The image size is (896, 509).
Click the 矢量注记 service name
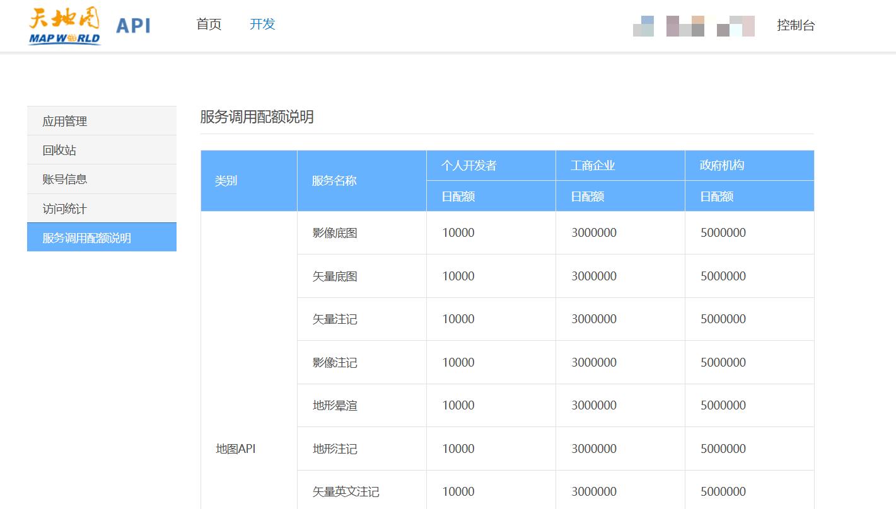click(335, 319)
